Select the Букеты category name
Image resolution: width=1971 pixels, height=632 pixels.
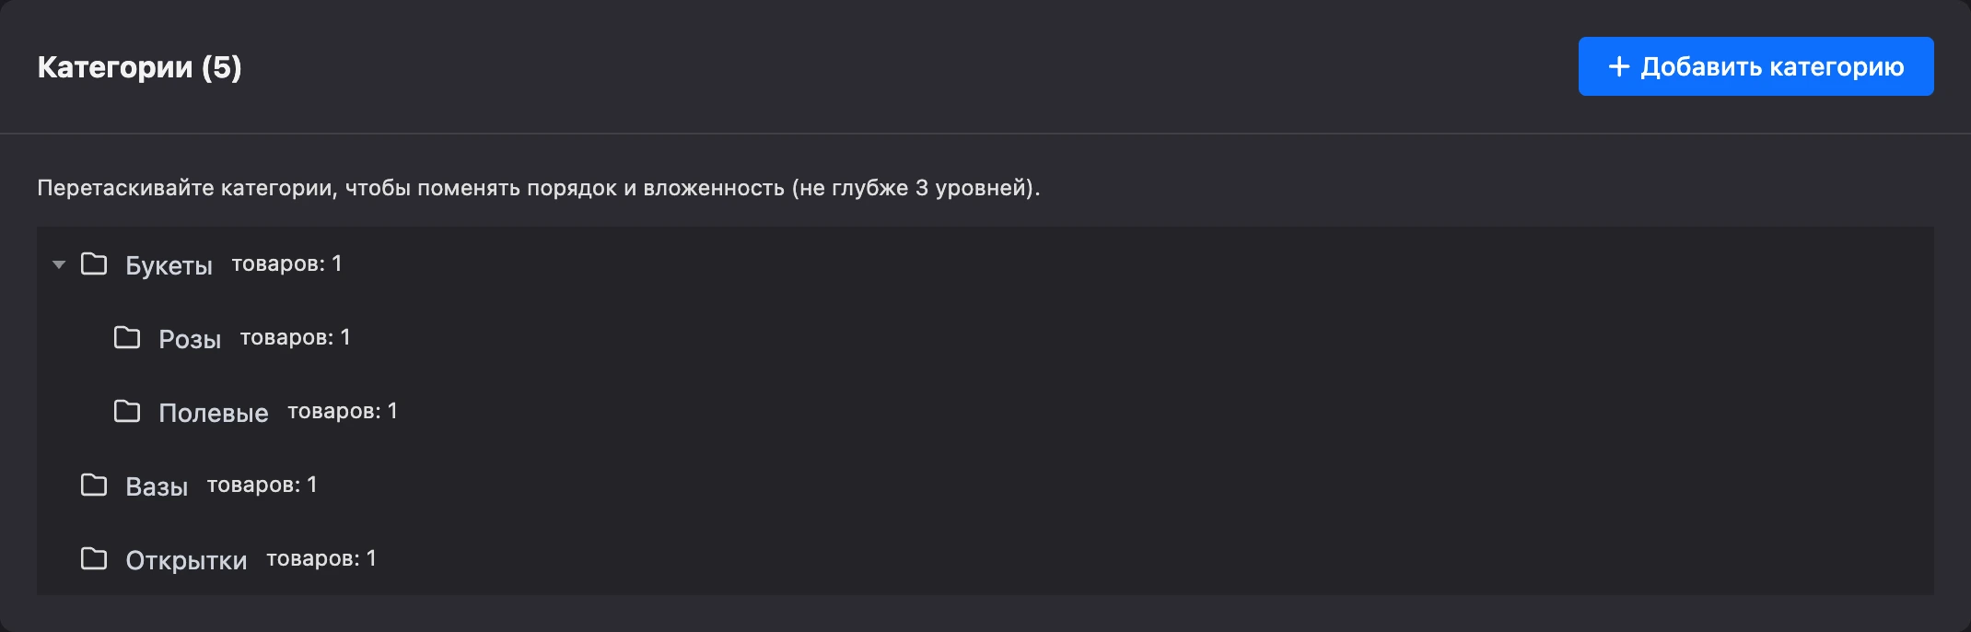(x=169, y=265)
